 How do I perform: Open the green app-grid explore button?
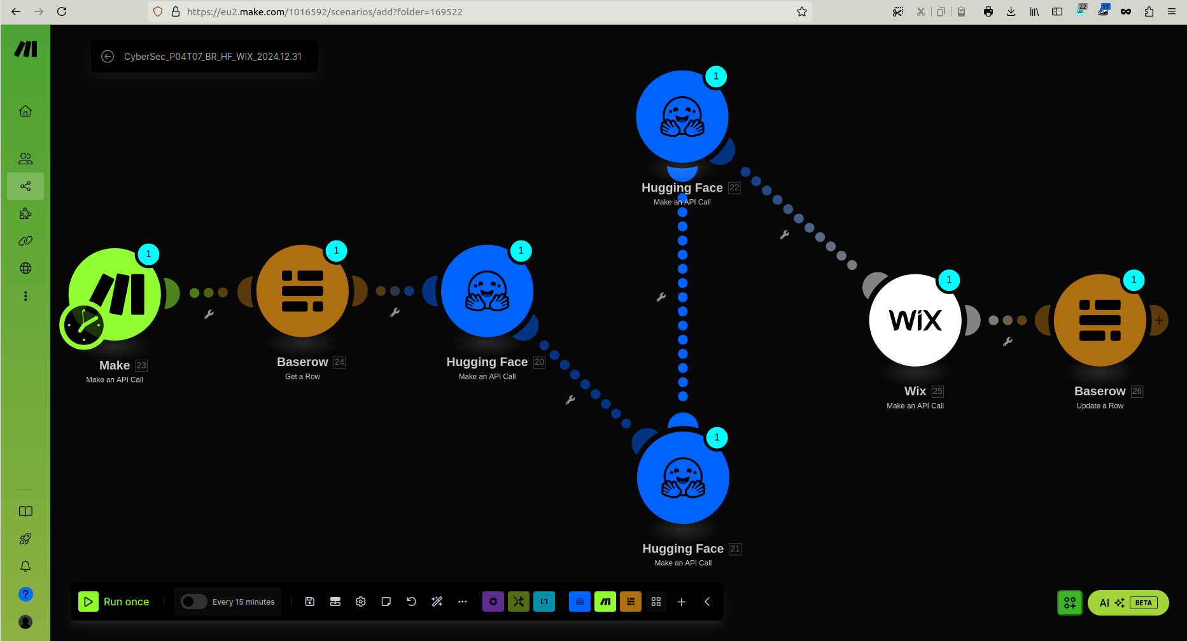[1070, 603]
